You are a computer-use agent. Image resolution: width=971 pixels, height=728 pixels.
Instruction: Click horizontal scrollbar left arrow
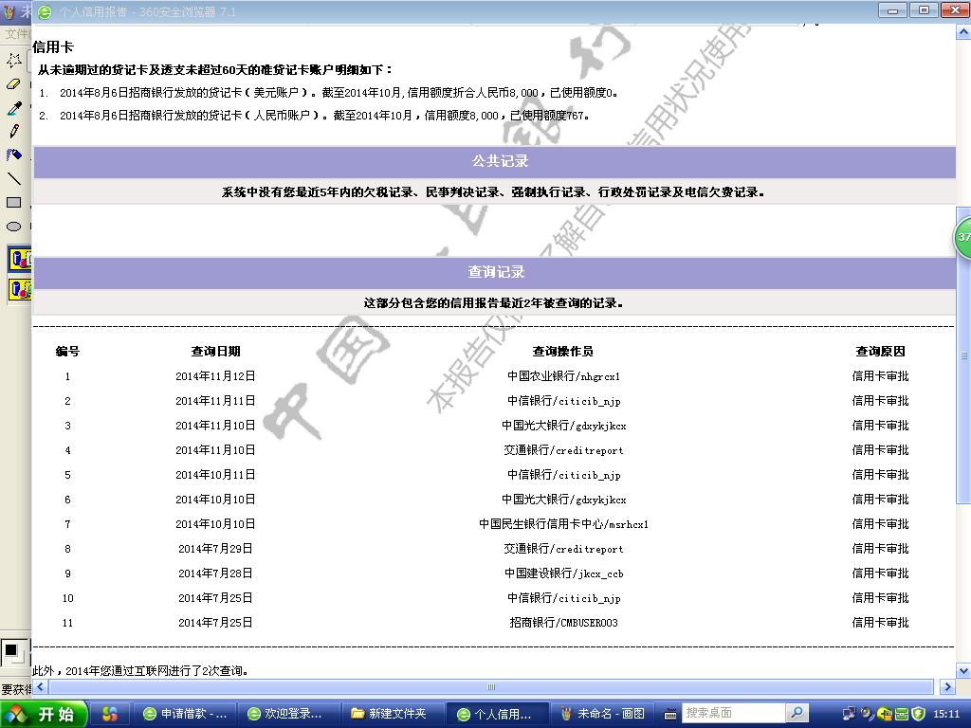coord(40,686)
